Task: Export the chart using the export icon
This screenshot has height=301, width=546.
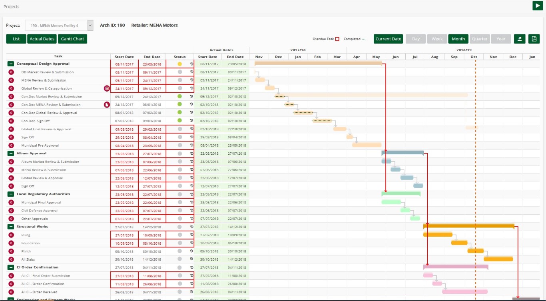Action: 520,39
